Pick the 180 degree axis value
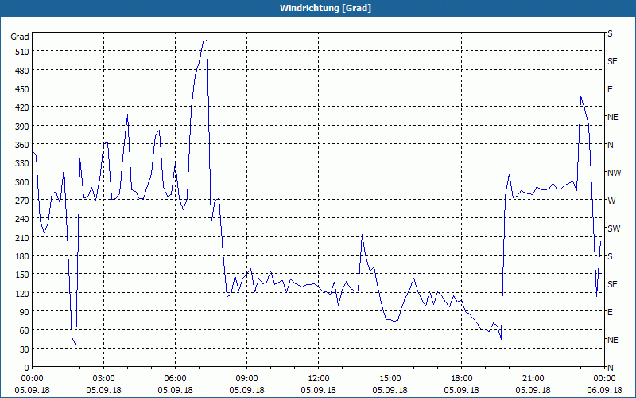636x398 pixels. pyautogui.click(x=22, y=256)
